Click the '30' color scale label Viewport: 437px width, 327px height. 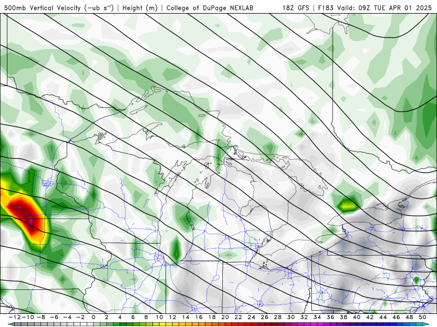tap(291, 317)
